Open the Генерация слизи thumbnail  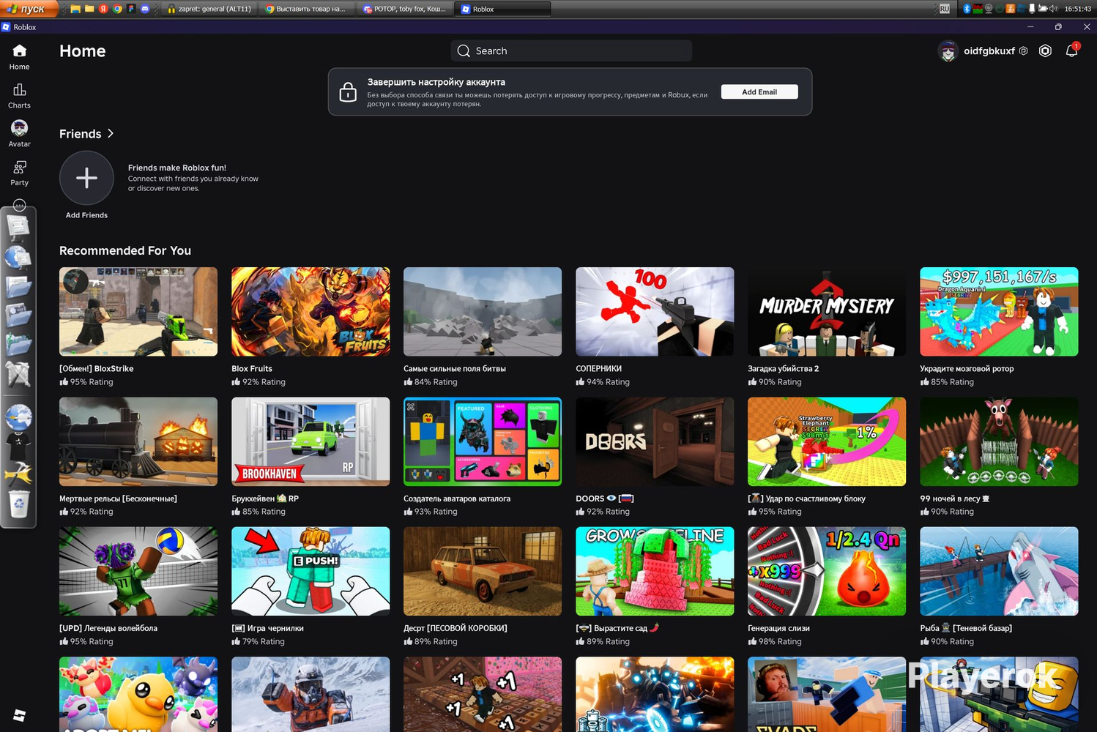click(827, 571)
